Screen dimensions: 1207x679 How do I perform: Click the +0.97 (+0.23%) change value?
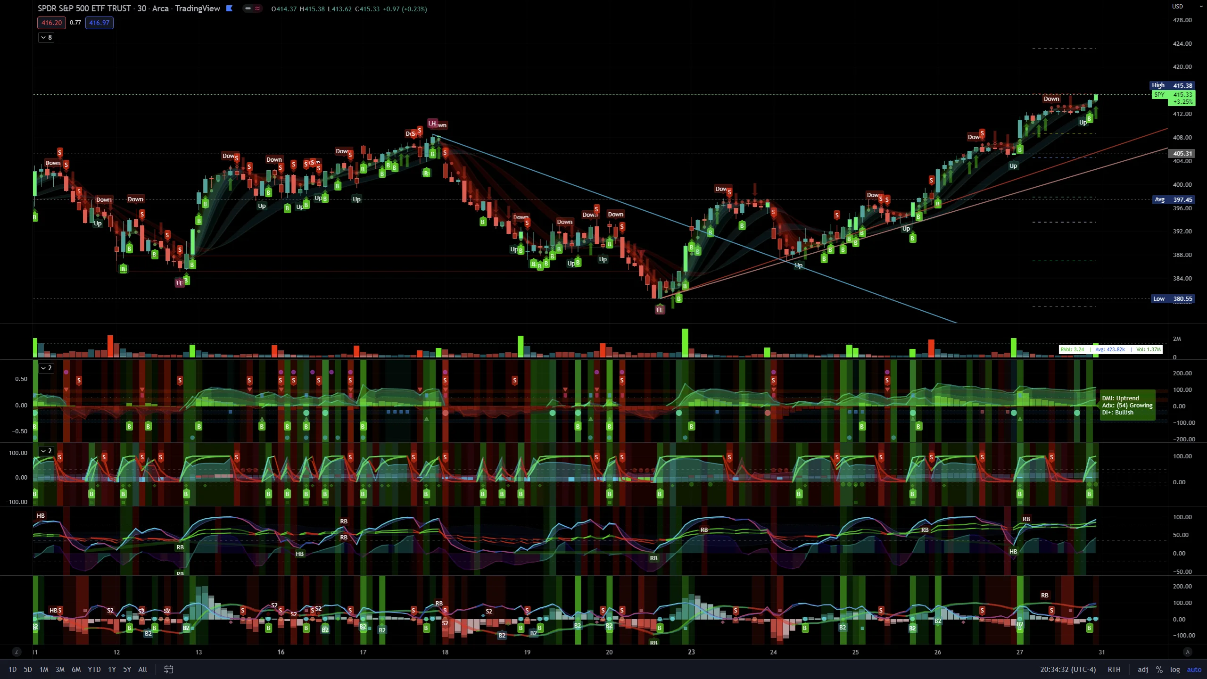click(405, 9)
